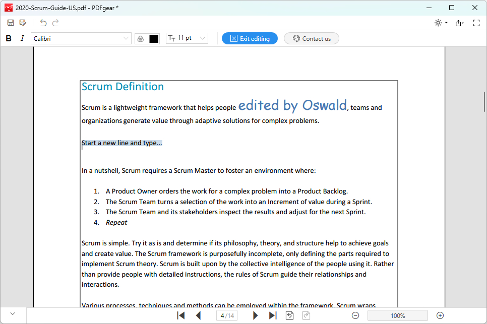The height and width of the screenshot is (324, 487).
Task: Go to the previous page
Action: [x=199, y=315]
